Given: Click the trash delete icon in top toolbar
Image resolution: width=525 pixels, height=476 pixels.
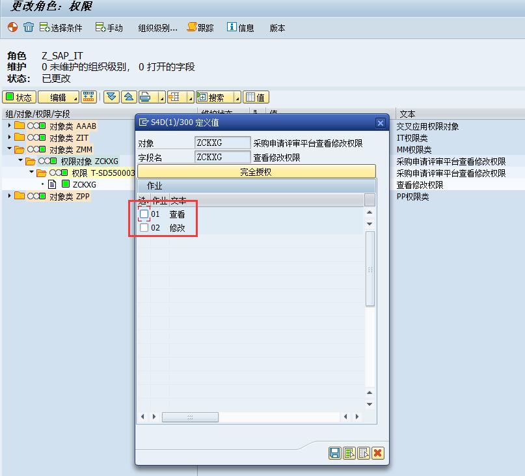Looking at the screenshot, I should point(29,27).
